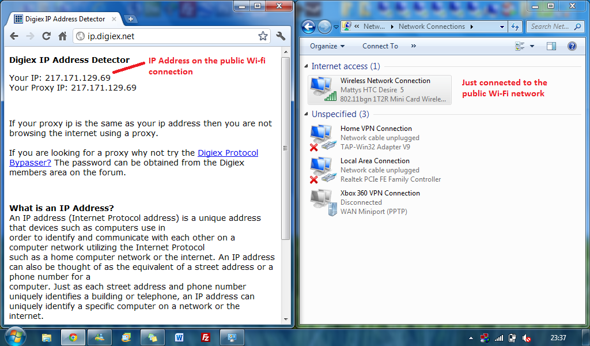Open Windows Explorer from the taskbar

coord(47,337)
